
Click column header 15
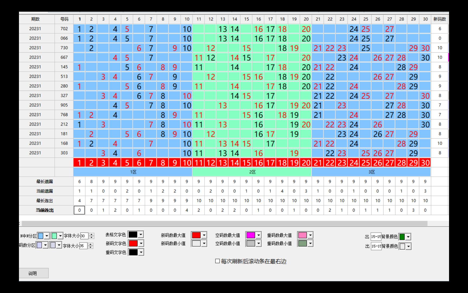[x=246, y=19]
